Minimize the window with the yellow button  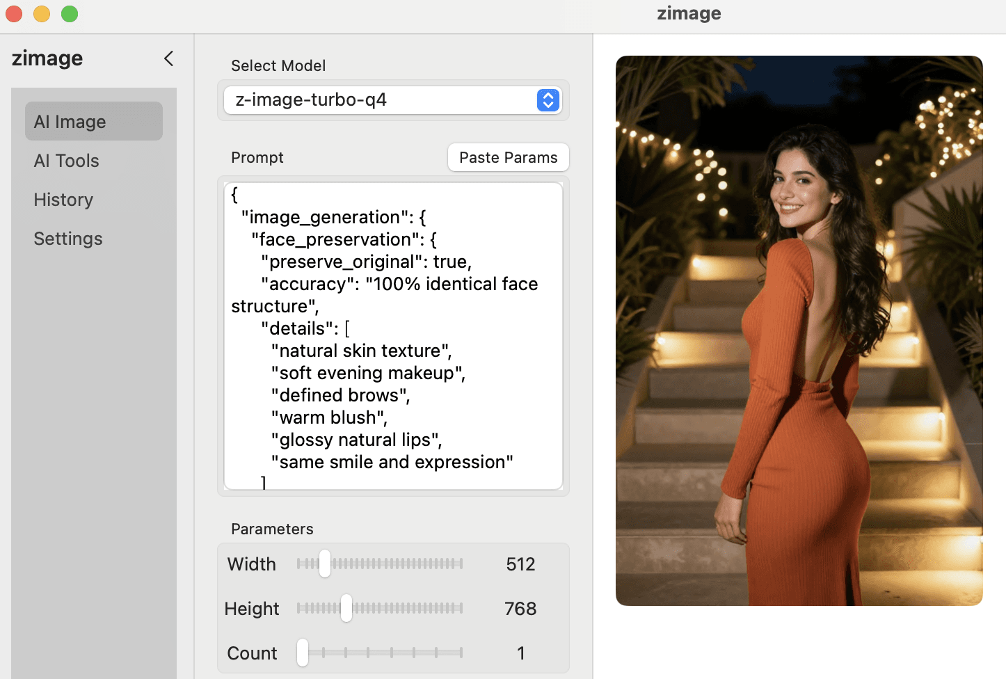coord(42,14)
